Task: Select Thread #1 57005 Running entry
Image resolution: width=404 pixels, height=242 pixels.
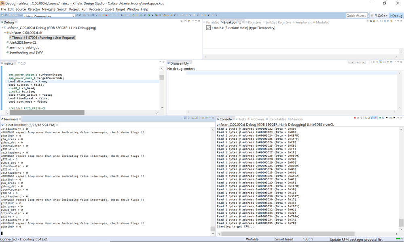Action: (x=42, y=38)
